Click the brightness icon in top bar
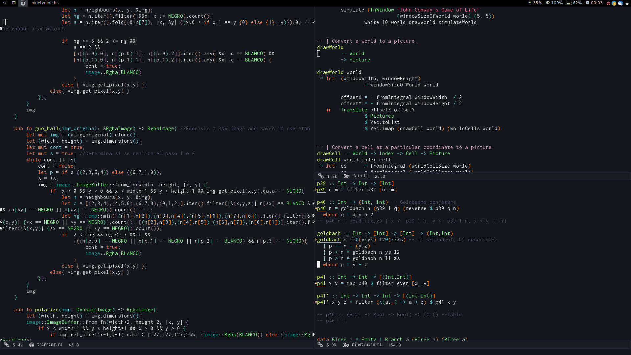The image size is (631, 355). 548,3
